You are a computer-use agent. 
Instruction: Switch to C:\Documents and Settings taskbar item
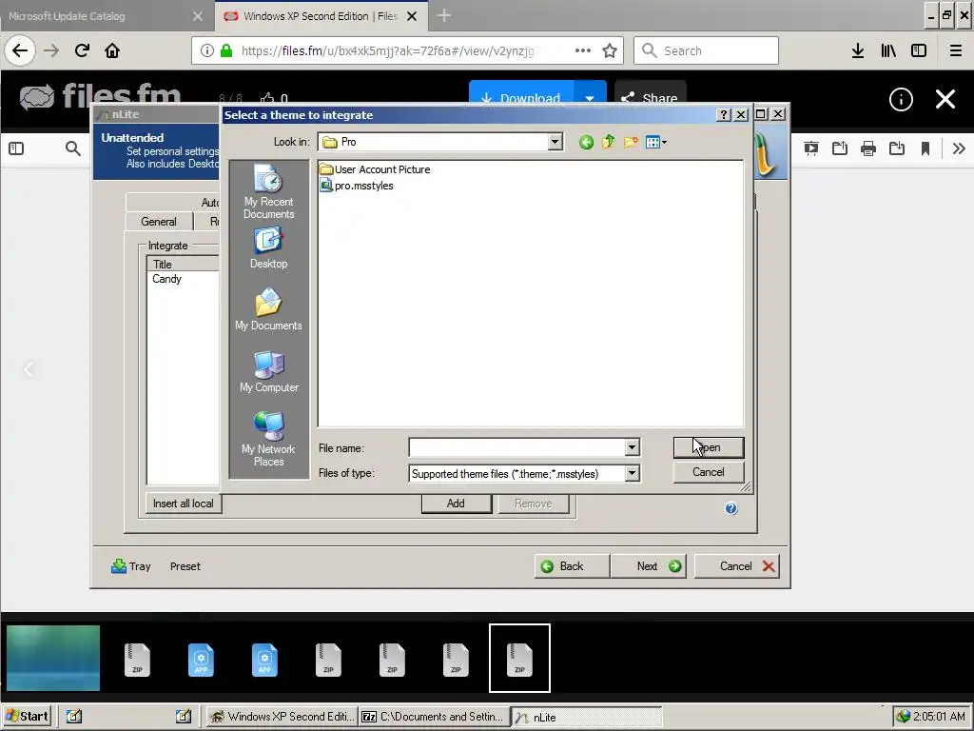tap(434, 716)
